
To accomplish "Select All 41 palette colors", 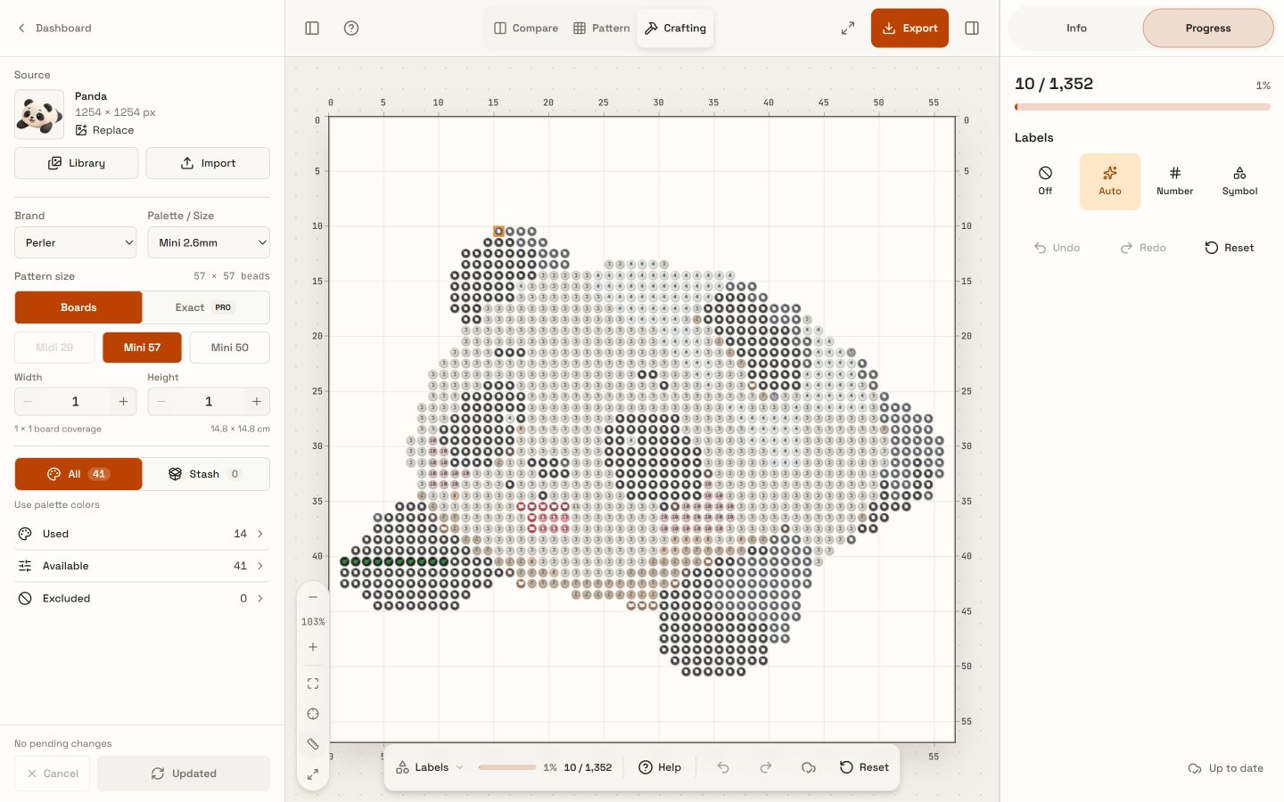I will [x=78, y=474].
